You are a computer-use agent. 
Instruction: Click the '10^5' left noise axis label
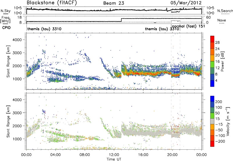pyautogui.click(x=18, y=8)
